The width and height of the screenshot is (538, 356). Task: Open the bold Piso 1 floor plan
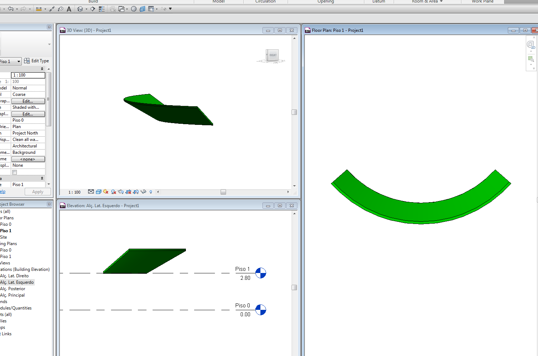coord(6,231)
